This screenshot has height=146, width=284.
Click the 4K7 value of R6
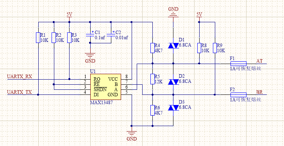[x=159, y=113]
